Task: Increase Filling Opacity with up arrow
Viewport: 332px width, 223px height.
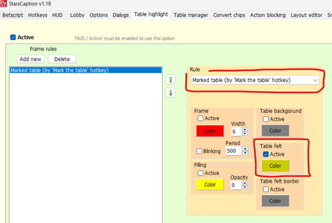Action: [245, 183]
